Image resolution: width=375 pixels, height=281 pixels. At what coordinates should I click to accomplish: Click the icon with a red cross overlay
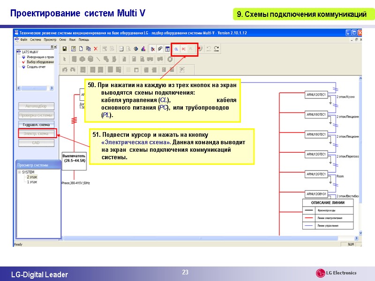[x=153, y=49]
